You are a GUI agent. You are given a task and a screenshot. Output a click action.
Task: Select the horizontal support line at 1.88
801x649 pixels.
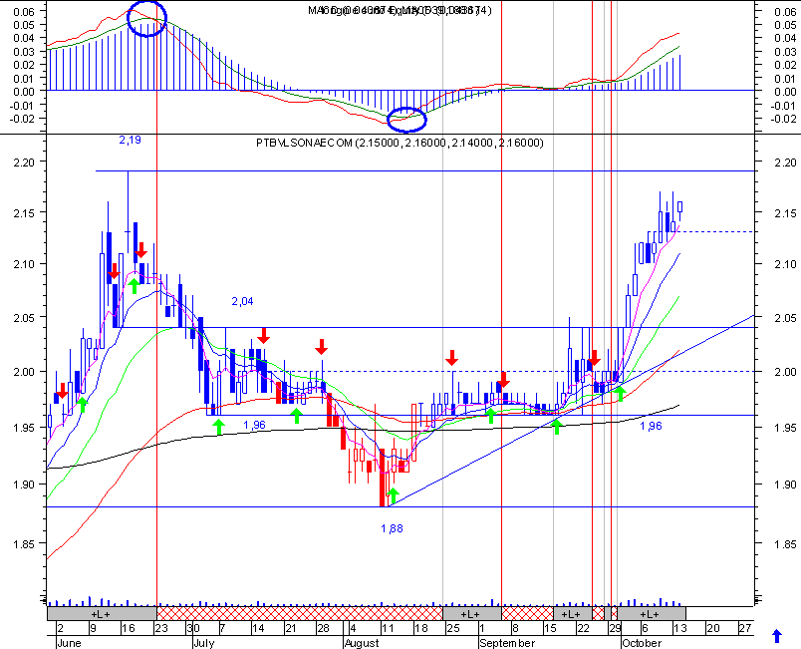tap(401, 506)
